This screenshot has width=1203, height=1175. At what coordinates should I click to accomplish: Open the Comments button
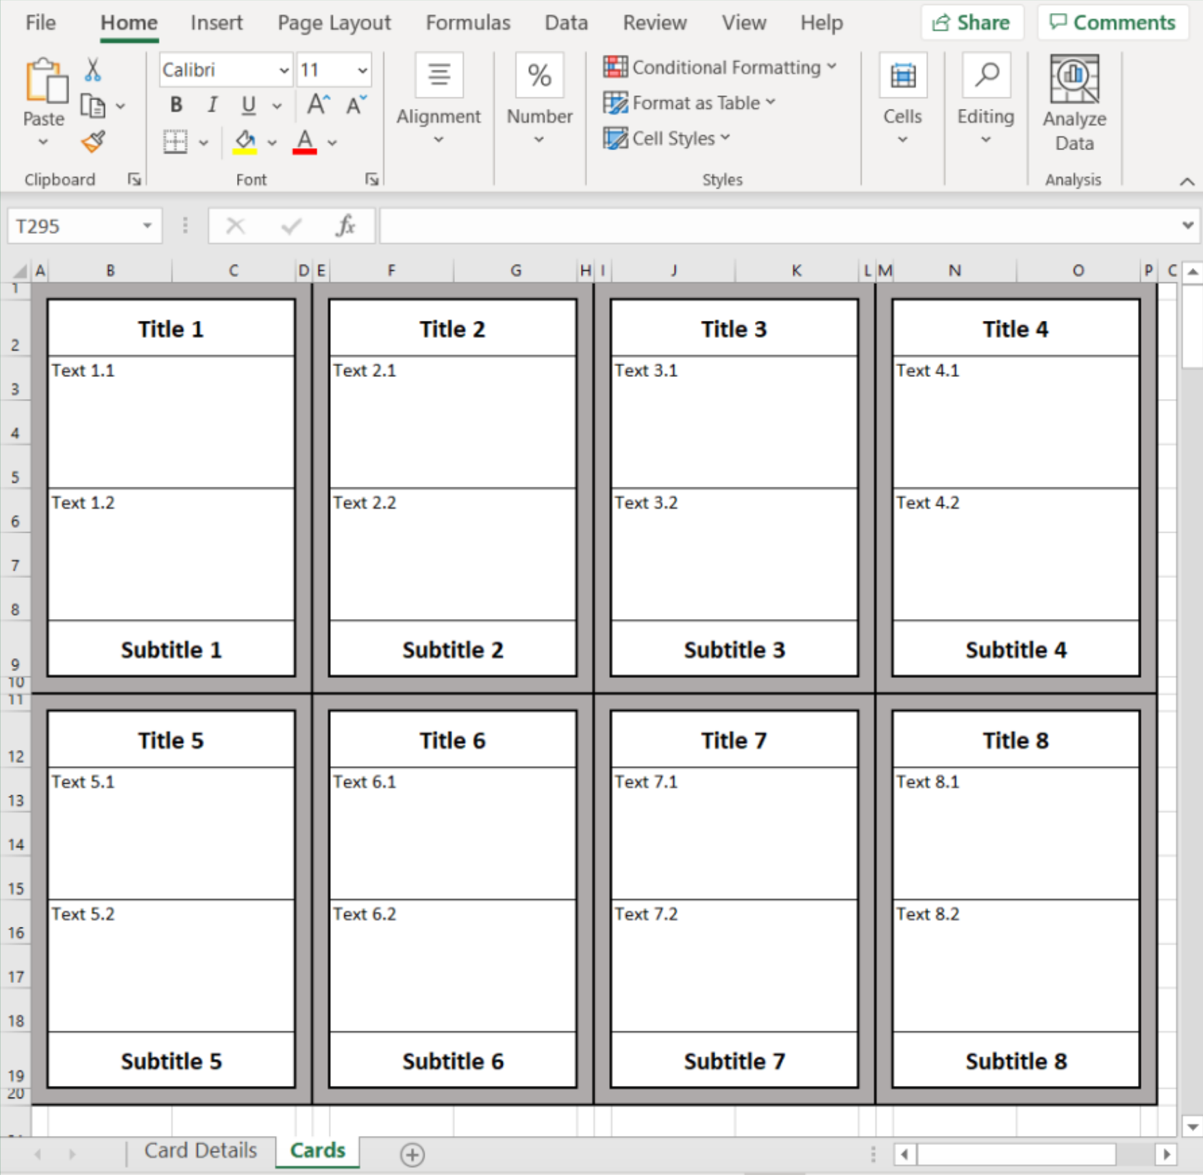click(x=1113, y=23)
